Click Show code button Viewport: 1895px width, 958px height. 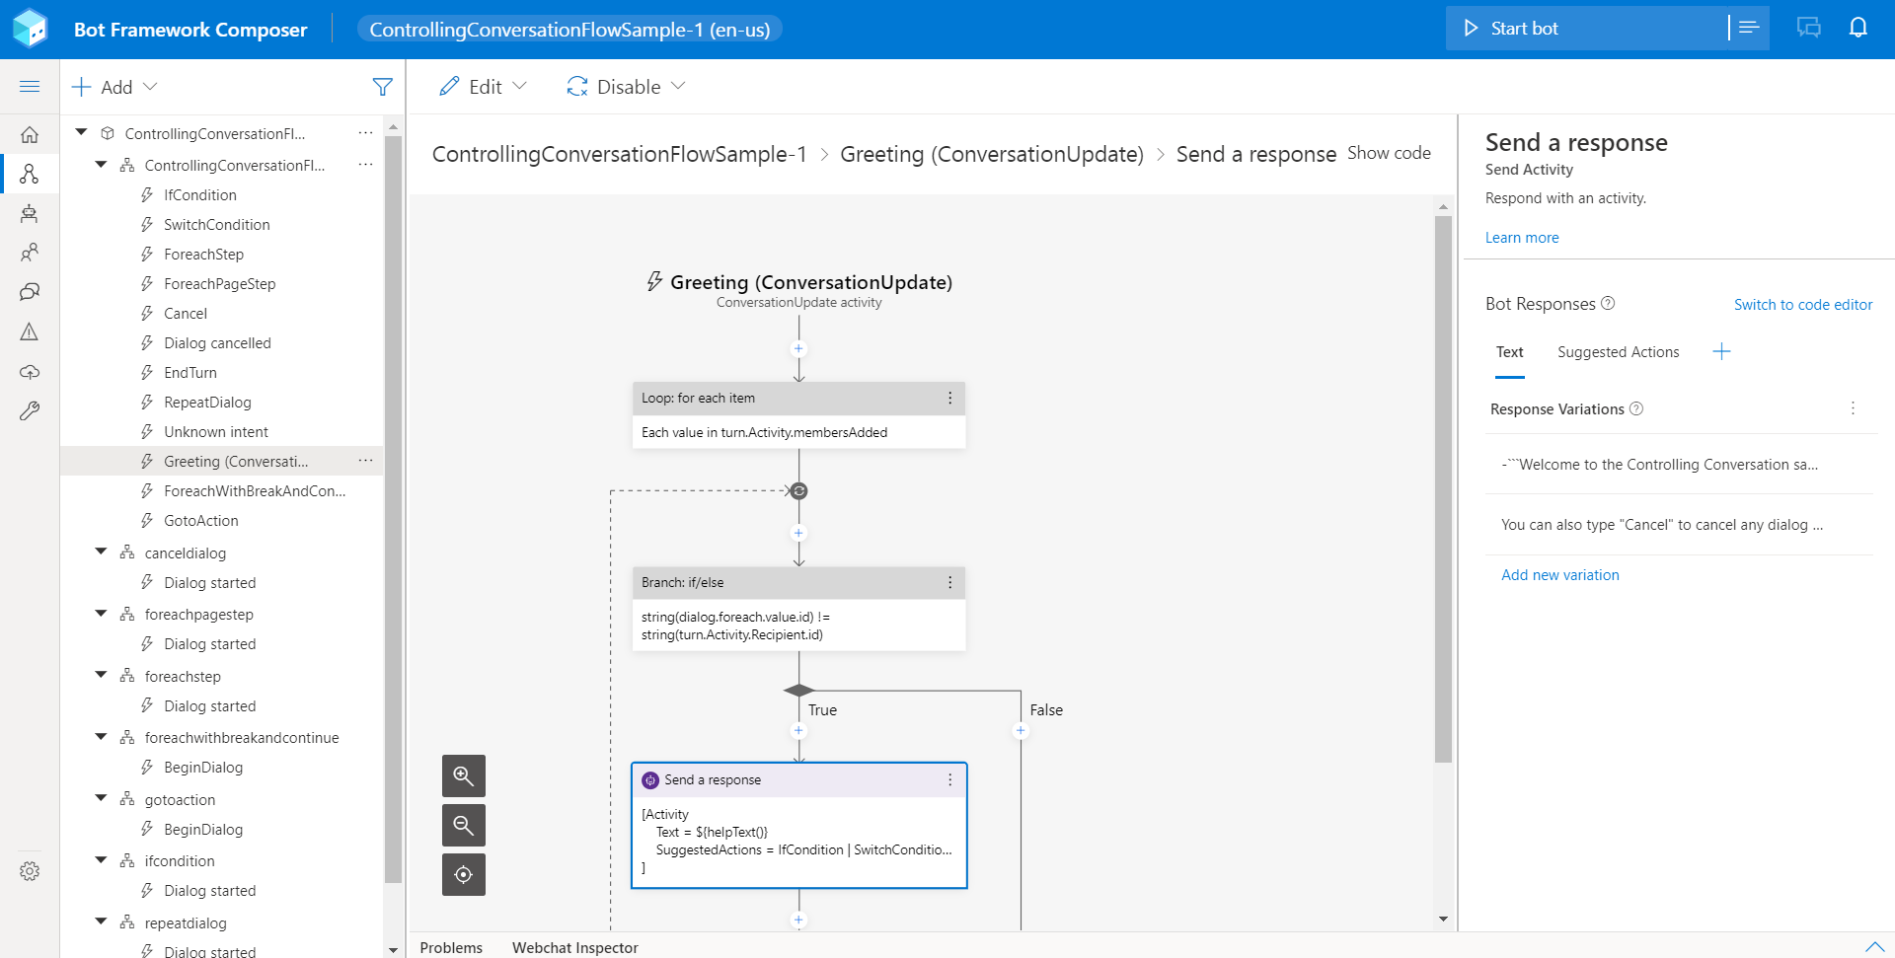[x=1390, y=153]
